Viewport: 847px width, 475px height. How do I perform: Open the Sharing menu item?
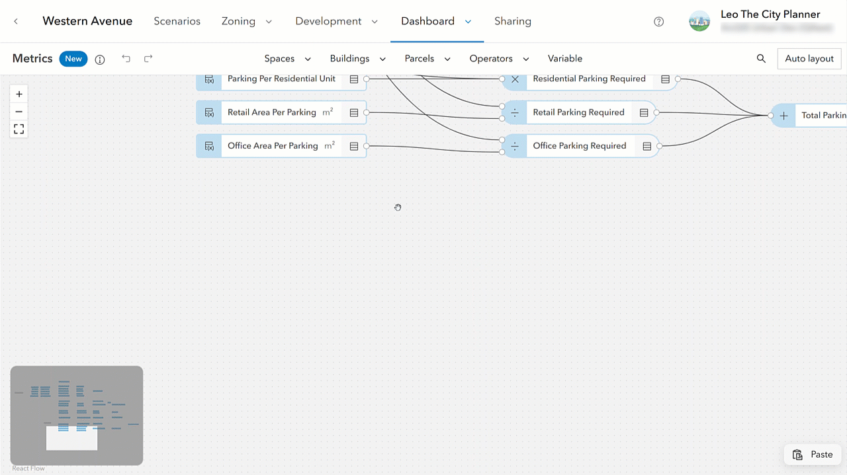[513, 21]
